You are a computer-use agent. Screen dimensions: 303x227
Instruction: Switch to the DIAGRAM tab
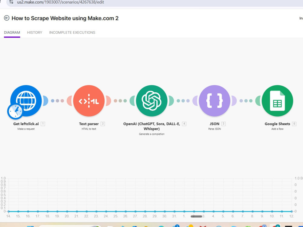tap(12, 32)
